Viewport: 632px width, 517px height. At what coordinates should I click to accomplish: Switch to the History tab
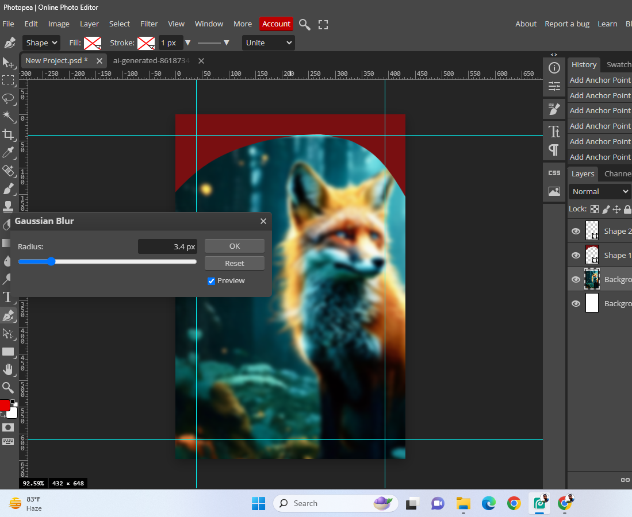pos(584,65)
